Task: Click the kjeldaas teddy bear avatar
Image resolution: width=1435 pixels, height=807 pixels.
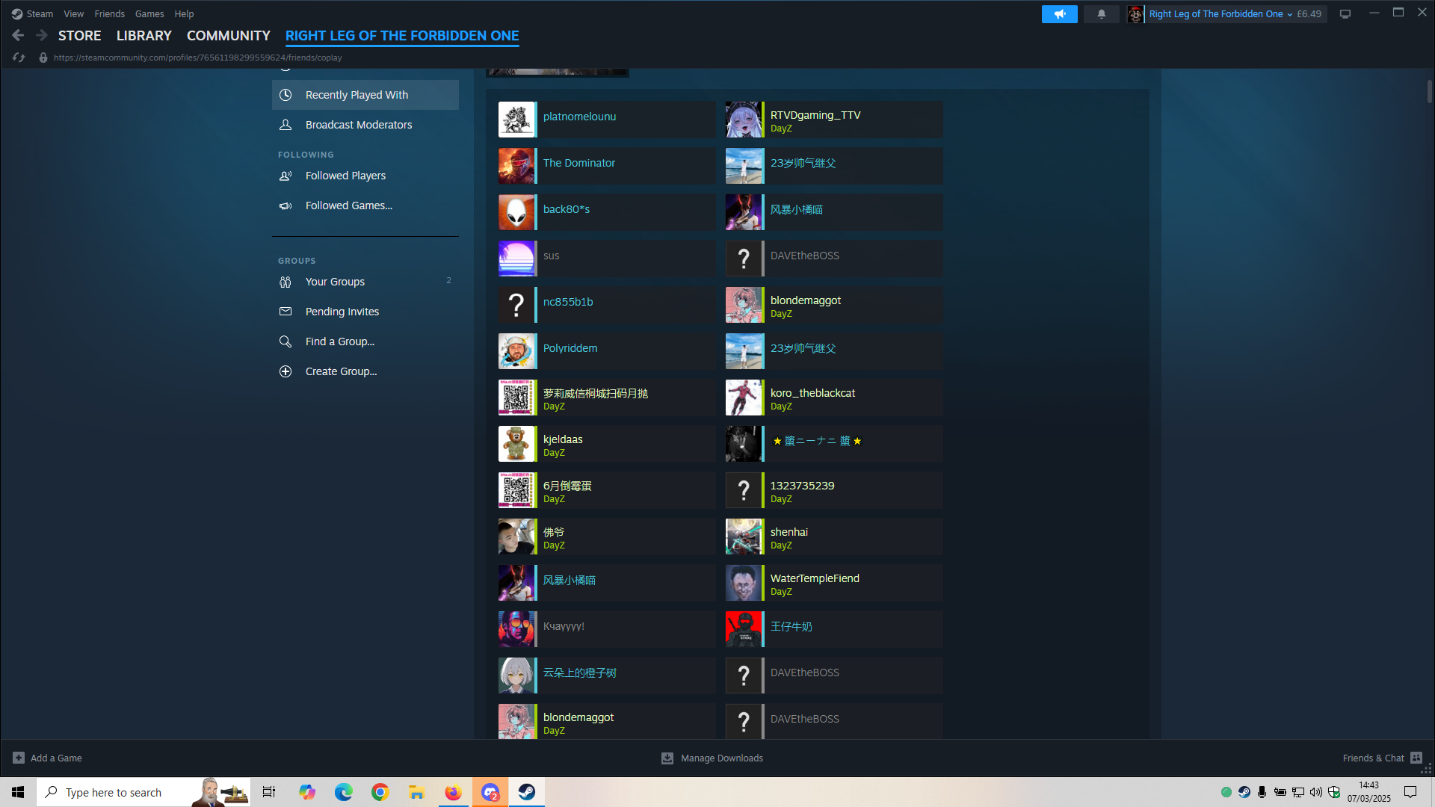Action: pos(516,444)
